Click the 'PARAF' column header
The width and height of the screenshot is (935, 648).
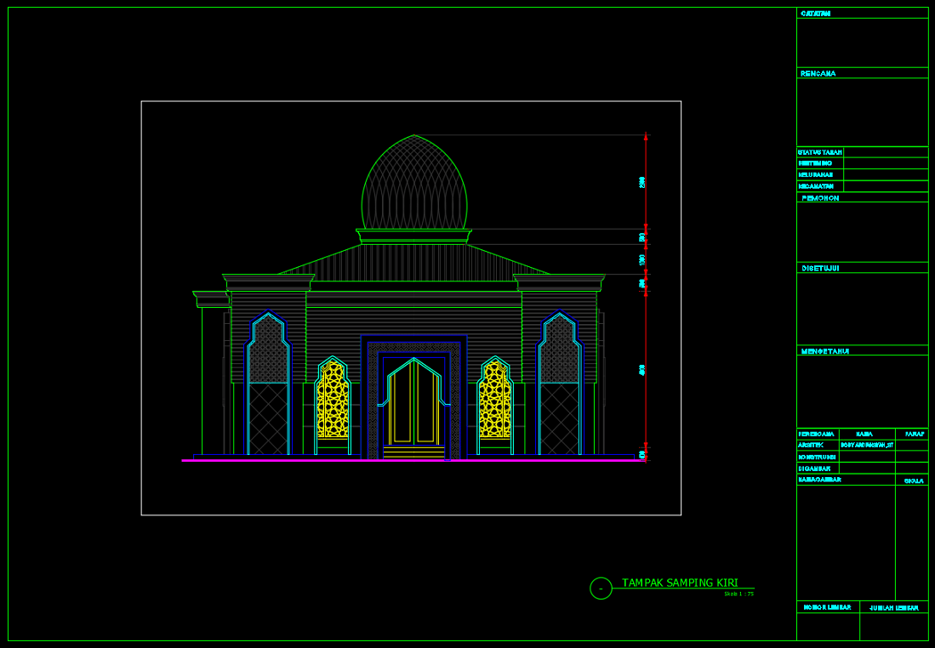coord(915,434)
